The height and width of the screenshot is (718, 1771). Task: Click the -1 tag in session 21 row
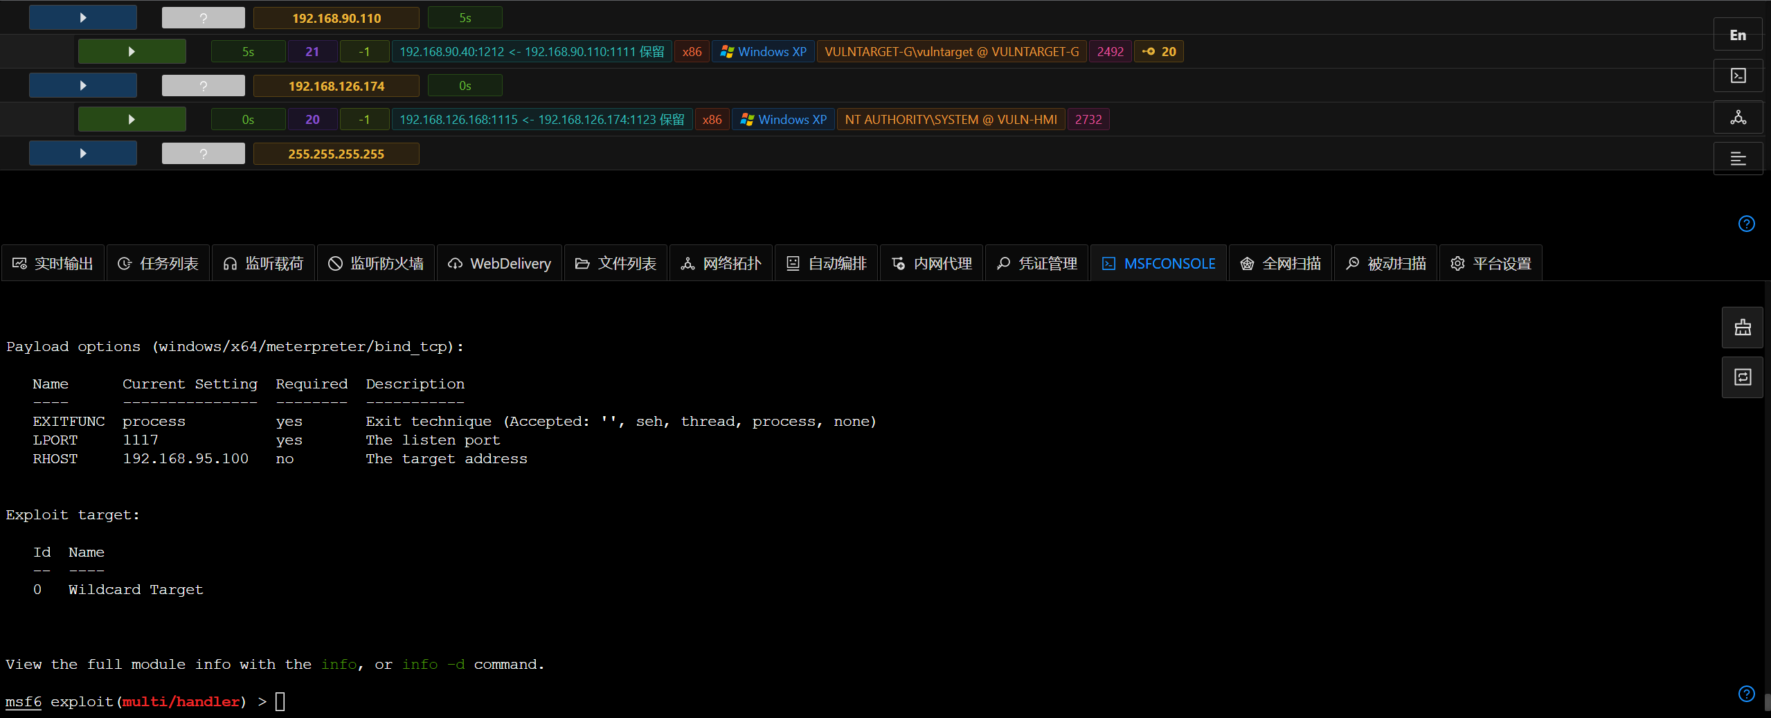[x=365, y=52]
